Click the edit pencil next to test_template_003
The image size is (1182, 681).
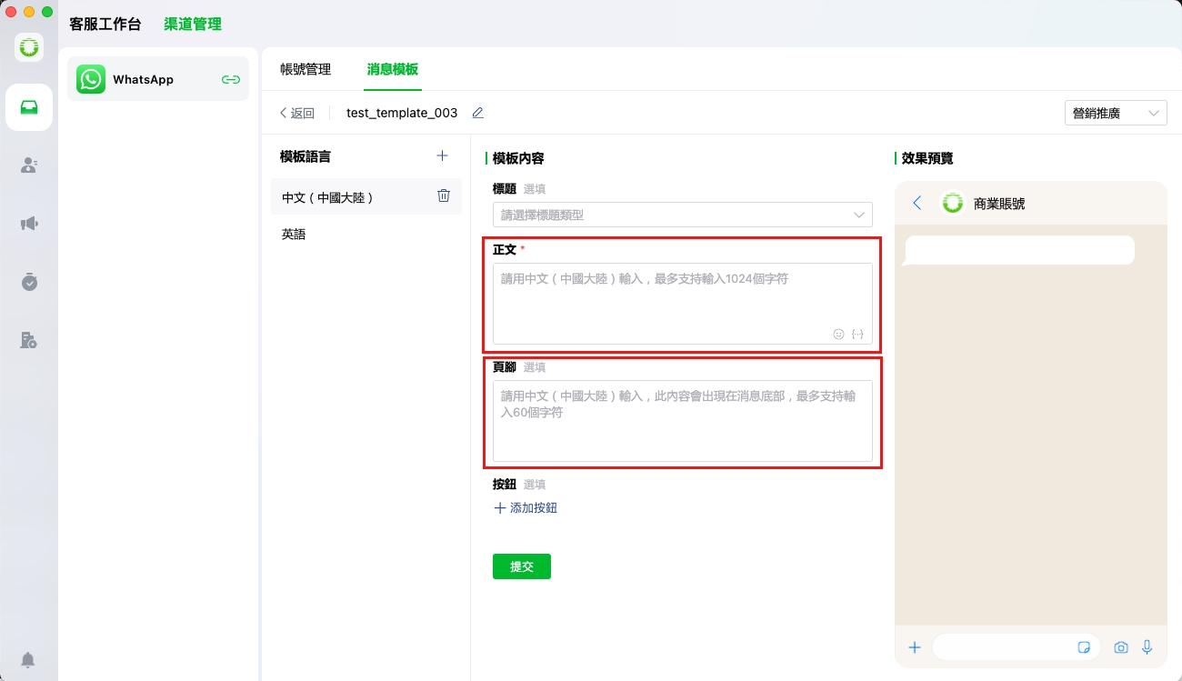coord(478,113)
